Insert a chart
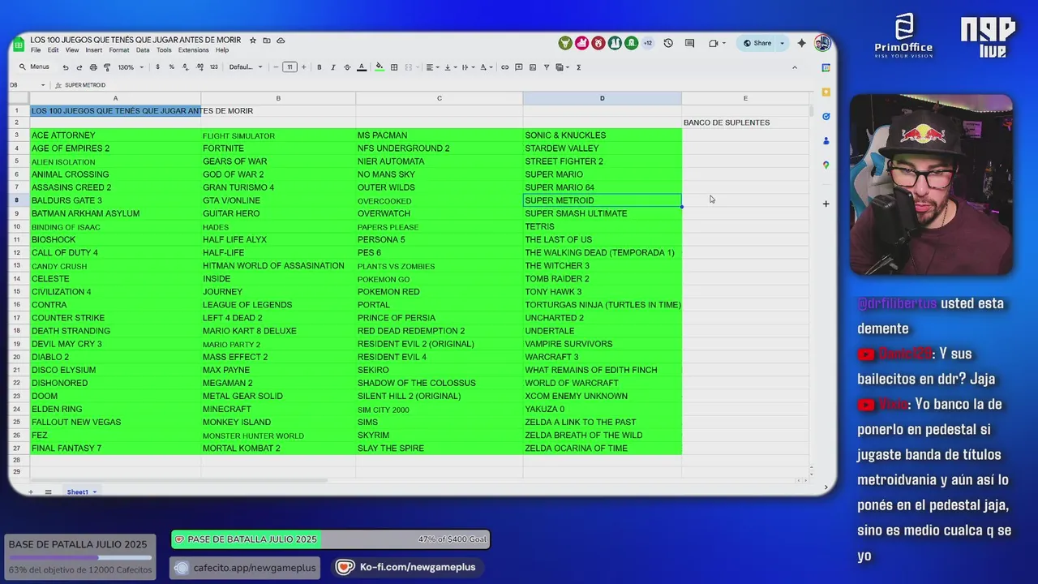 (x=533, y=67)
